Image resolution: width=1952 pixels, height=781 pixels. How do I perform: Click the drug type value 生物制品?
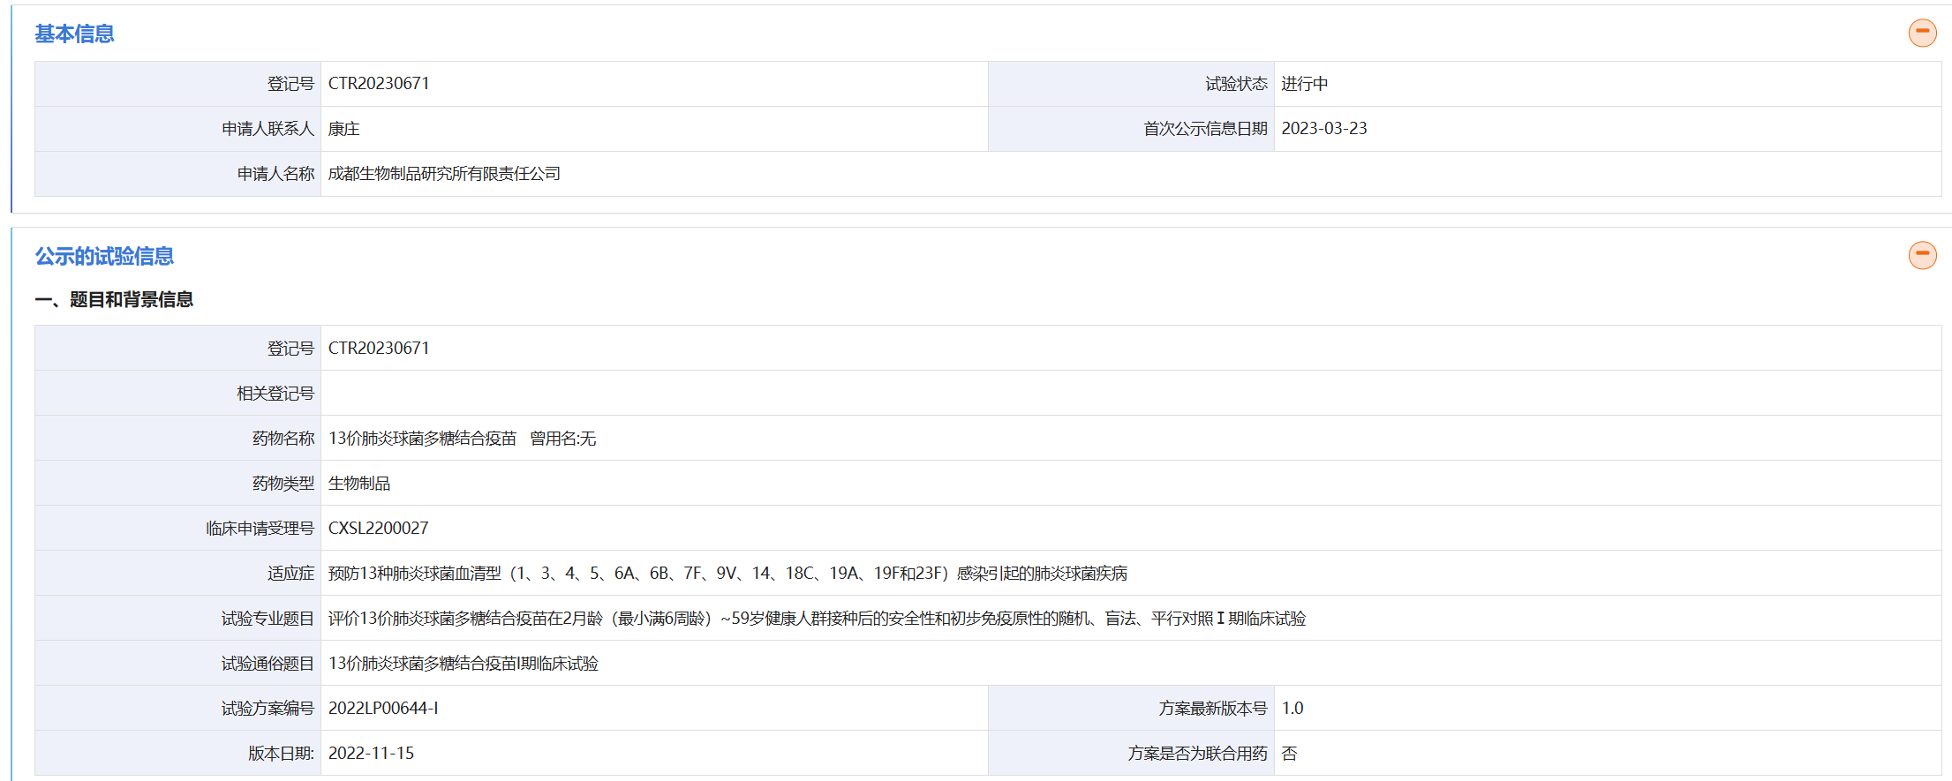pos(358,484)
